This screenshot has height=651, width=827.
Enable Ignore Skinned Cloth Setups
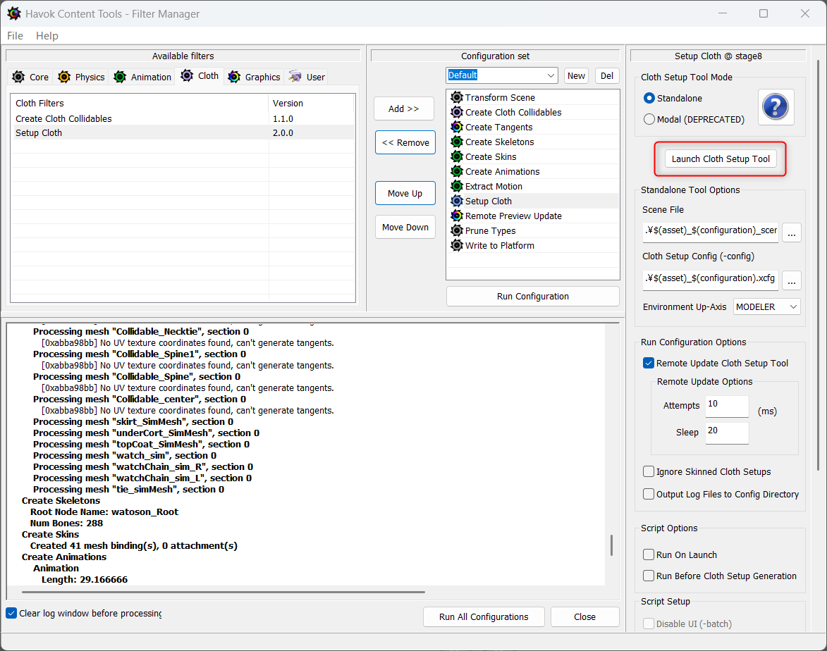tap(649, 472)
